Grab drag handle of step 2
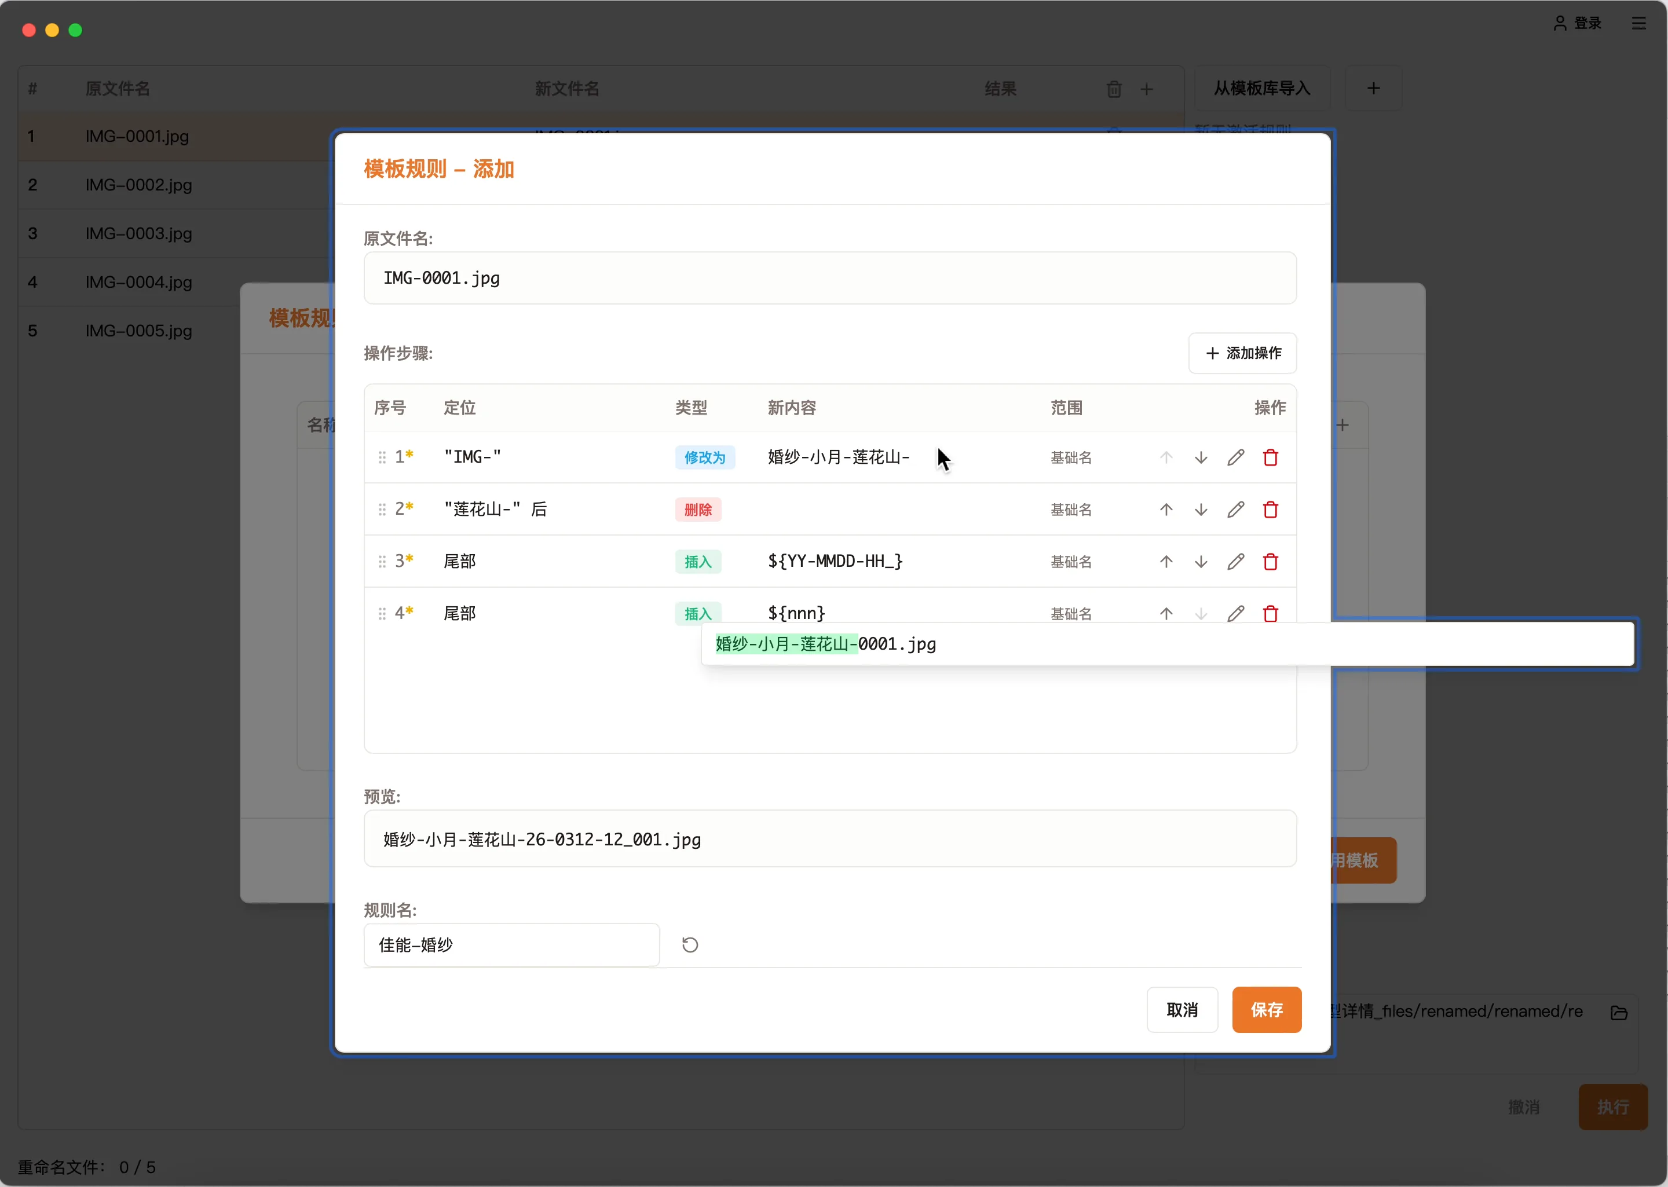 [382, 510]
